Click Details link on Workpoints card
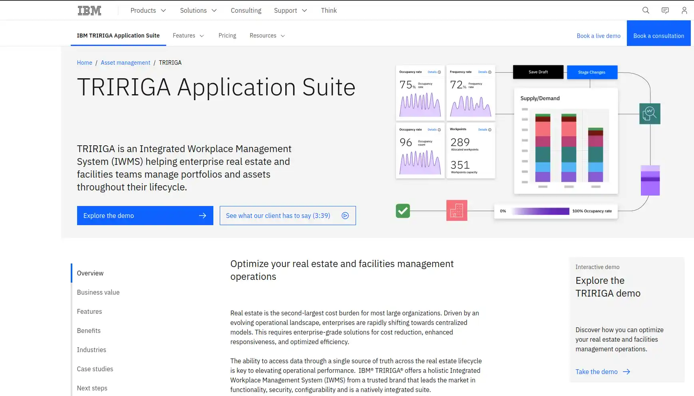This screenshot has height=396, width=694. [x=484, y=130]
